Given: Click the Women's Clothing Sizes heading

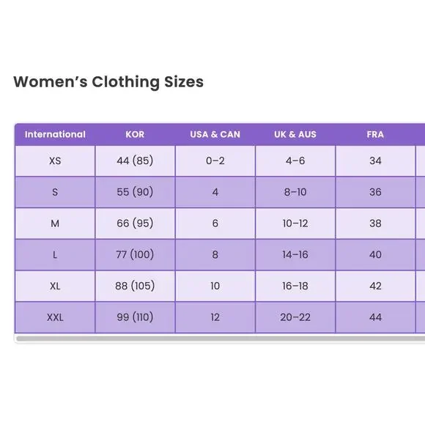Looking at the screenshot, I should tap(108, 81).
